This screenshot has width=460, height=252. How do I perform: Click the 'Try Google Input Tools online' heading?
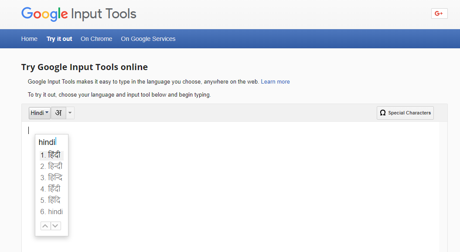click(x=85, y=67)
